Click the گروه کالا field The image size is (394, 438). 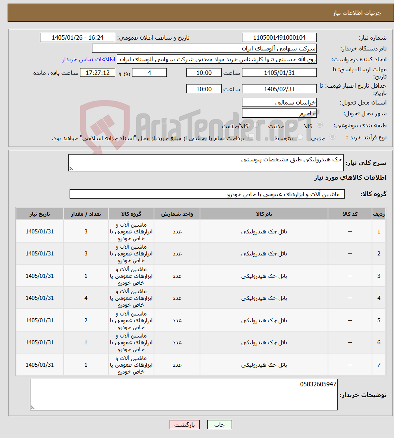pyautogui.click(x=207, y=194)
